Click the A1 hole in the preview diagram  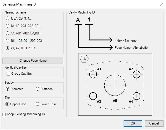coord(93,74)
